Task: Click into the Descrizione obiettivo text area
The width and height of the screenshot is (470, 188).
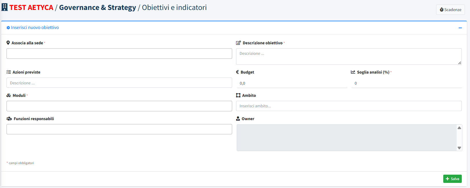Action: [x=349, y=57]
